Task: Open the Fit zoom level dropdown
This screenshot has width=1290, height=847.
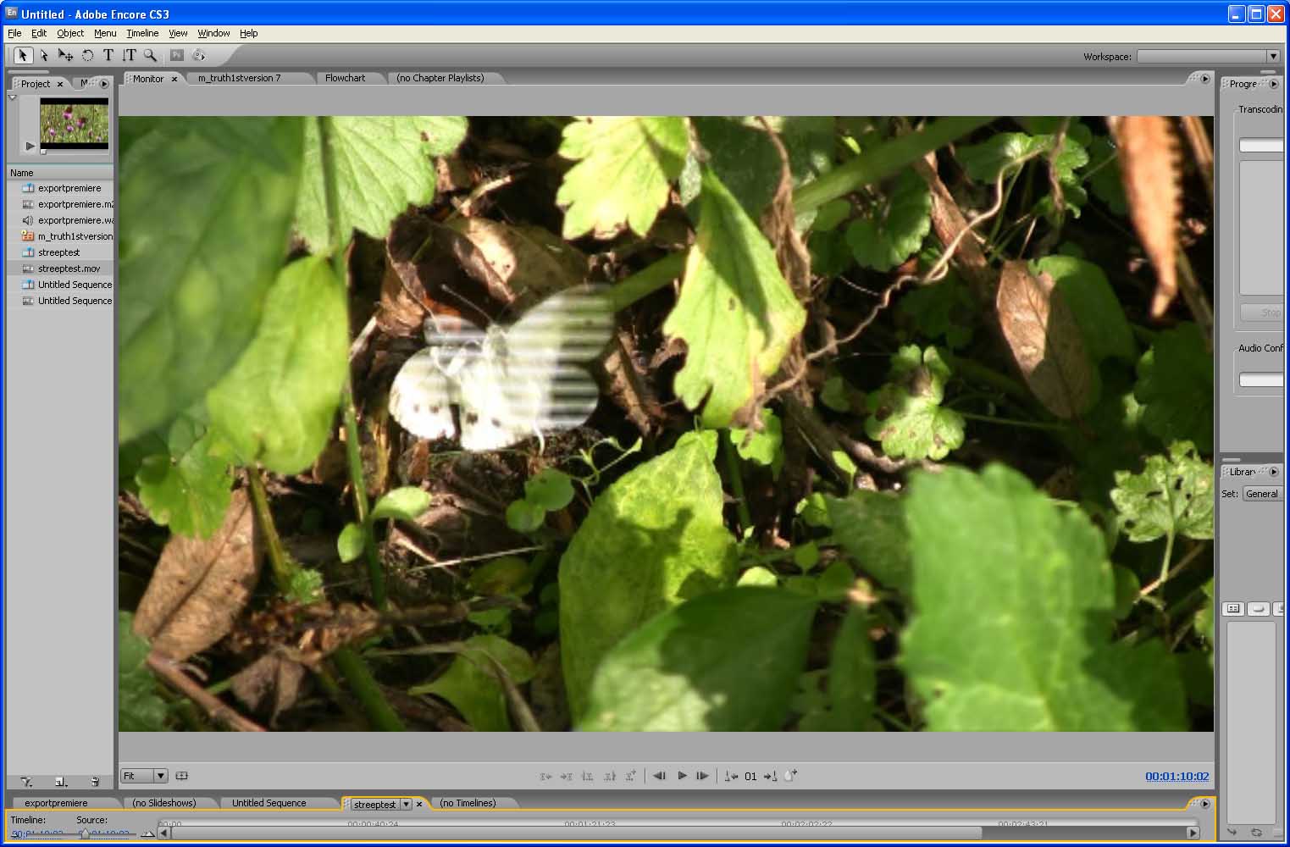Action: (x=159, y=776)
